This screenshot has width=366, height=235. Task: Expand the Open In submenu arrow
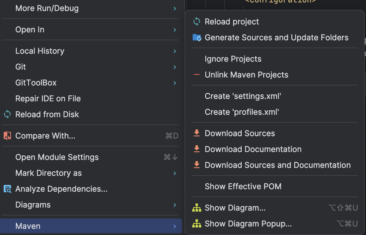click(175, 30)
